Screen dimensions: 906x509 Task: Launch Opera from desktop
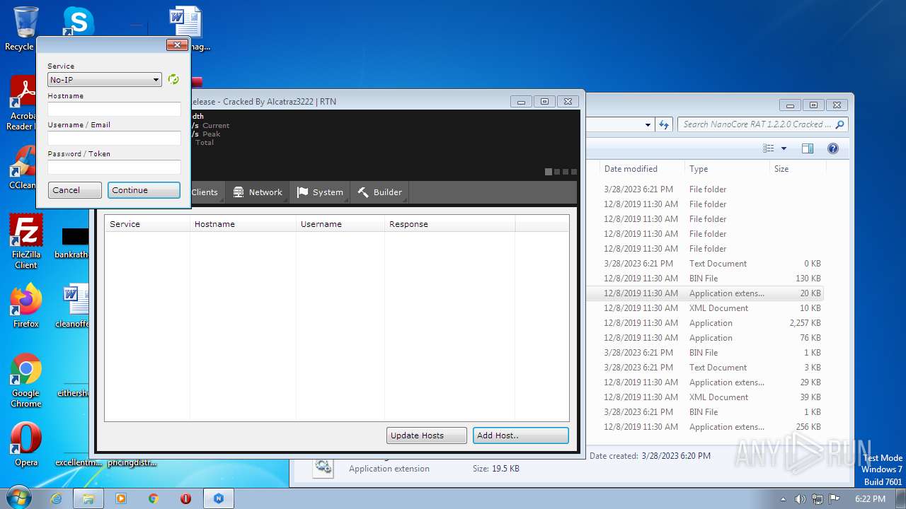click(x=26, y=445)
